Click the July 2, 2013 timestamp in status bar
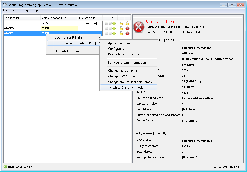Screen dimensions: 247x172 click(x=229, y=167)
